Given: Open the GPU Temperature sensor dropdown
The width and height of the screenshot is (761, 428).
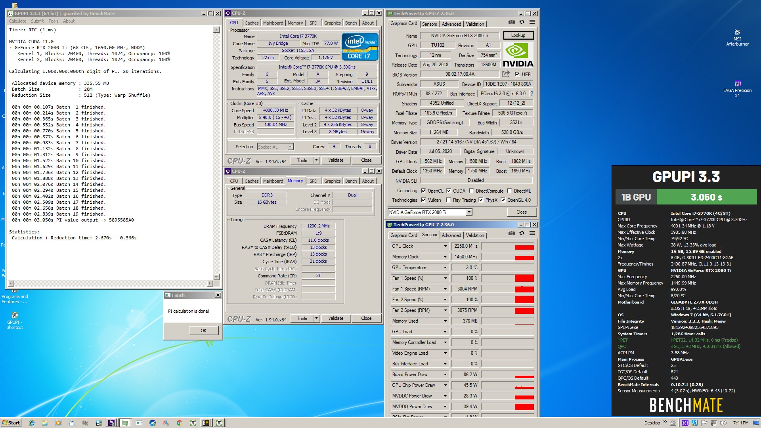Looking at the screenshot, I should [445, 267].
